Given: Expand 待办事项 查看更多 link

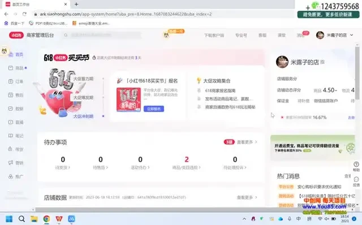Looking at the screenshot, I should [x=247, y=142].
